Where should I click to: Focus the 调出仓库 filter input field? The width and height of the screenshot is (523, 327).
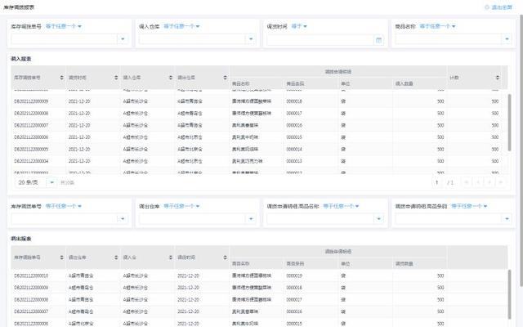tap(192, 219)
